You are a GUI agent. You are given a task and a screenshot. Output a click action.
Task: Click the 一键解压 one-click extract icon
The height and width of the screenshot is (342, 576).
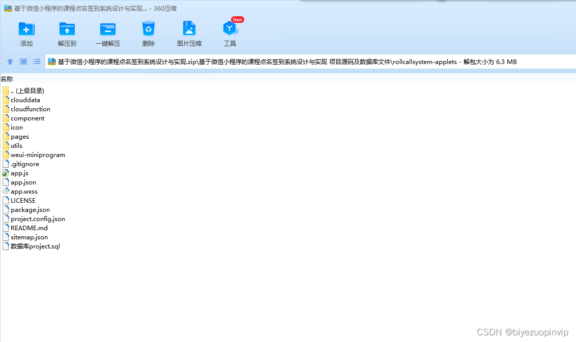(x=107, y=32)
